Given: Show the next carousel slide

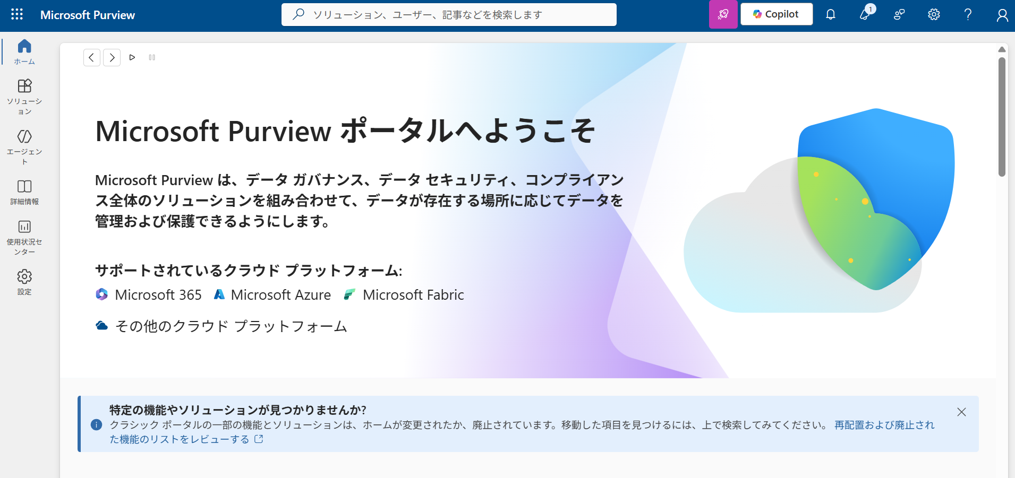Looking at the screenshot, I should [x=112, y=57].
